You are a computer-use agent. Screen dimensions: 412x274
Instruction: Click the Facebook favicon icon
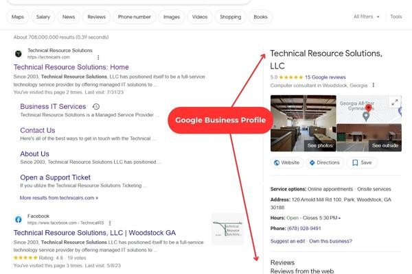[x=19, y=219]
